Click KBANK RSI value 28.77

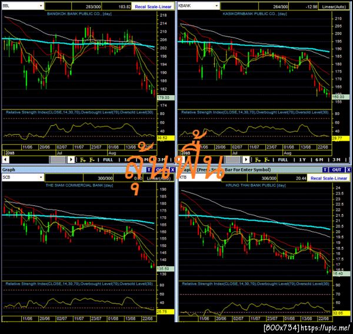coord(341,138)
